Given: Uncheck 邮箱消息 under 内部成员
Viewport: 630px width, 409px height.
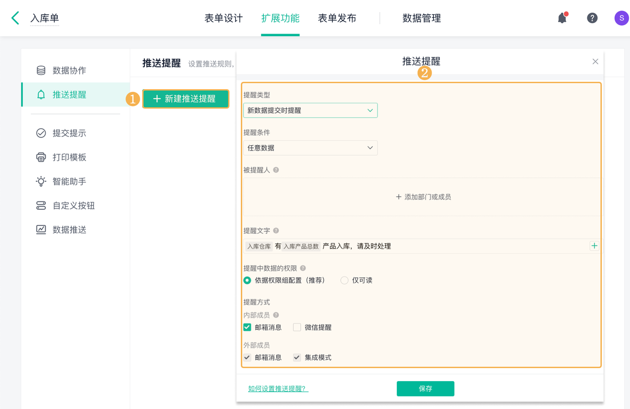Looking at the screenshot, I should click(247, 327).
